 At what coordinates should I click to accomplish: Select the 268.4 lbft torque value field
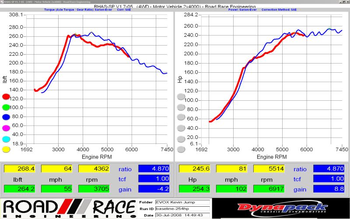(20, 169)
